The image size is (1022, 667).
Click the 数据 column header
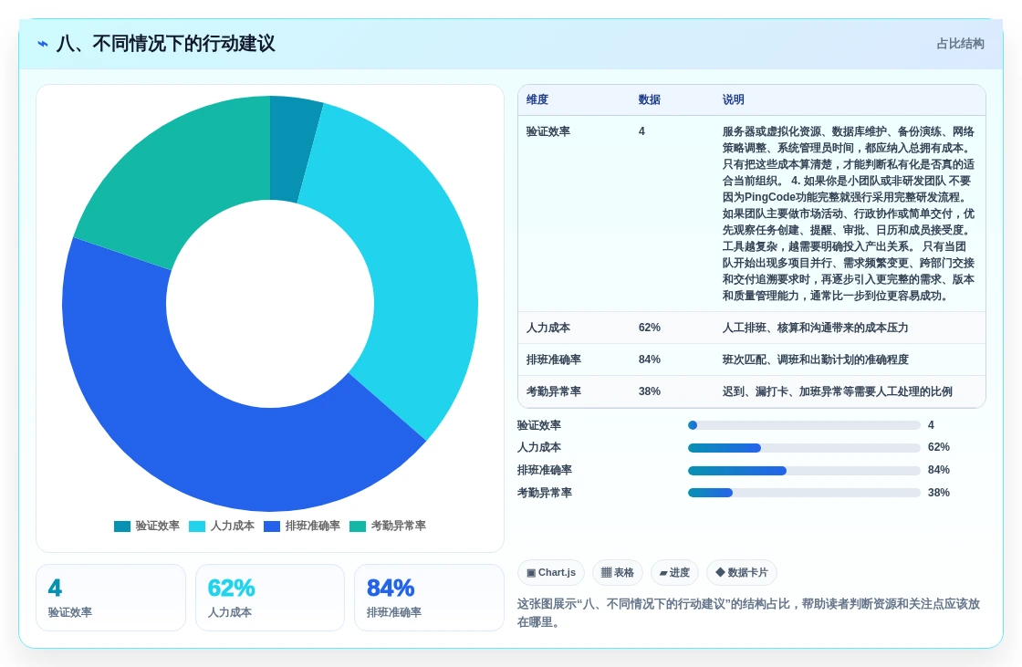649,99
